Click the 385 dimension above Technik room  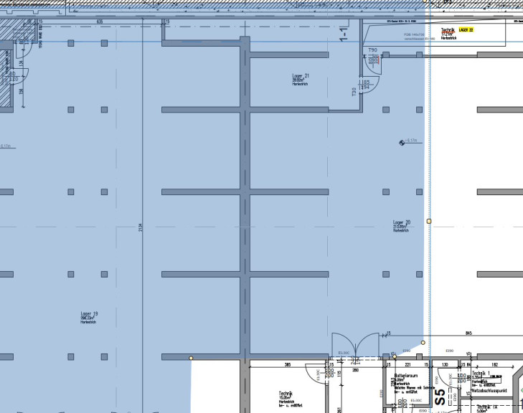[x=288, y=365]
